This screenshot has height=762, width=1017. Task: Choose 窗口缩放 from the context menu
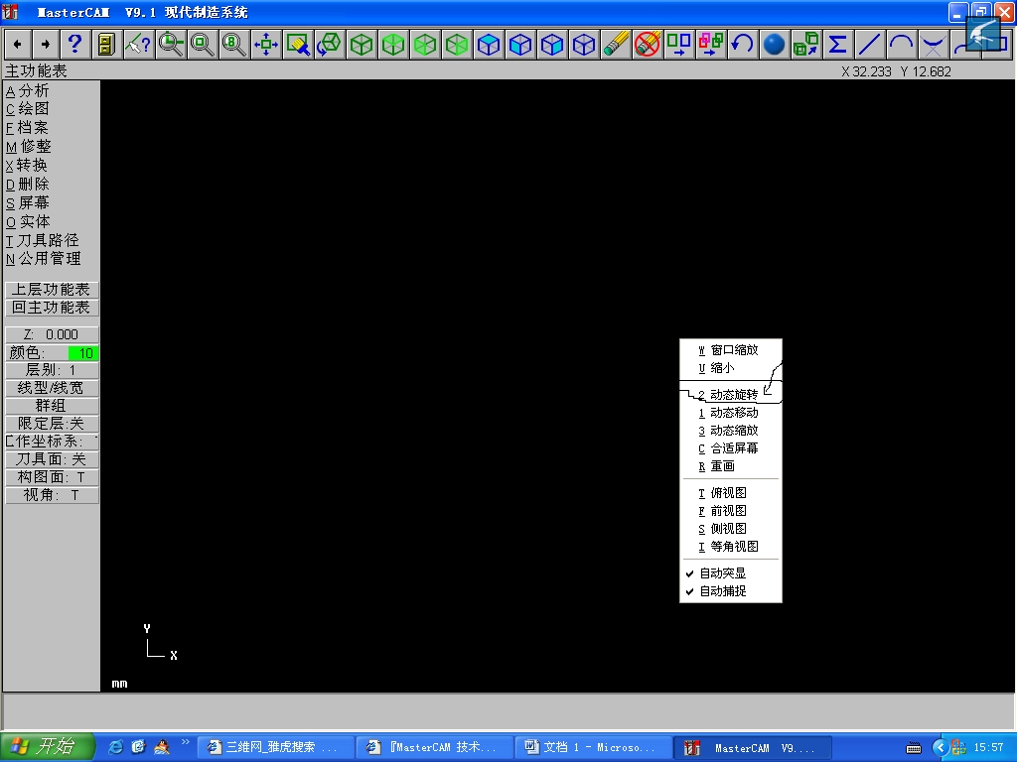click(x=730, y=350)
